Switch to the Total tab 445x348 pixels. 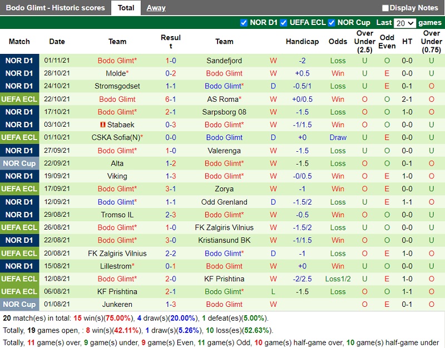point(126,8)
